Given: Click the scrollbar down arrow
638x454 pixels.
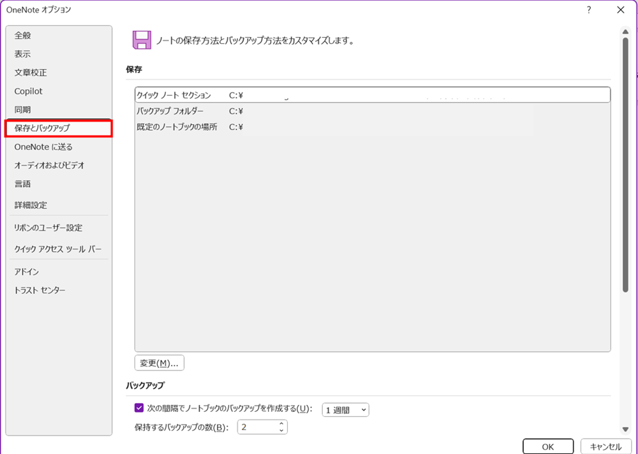Looking at the screenshot, I should (x=625, y=429).
